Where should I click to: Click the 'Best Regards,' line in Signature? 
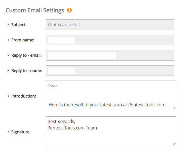(61, 121)
